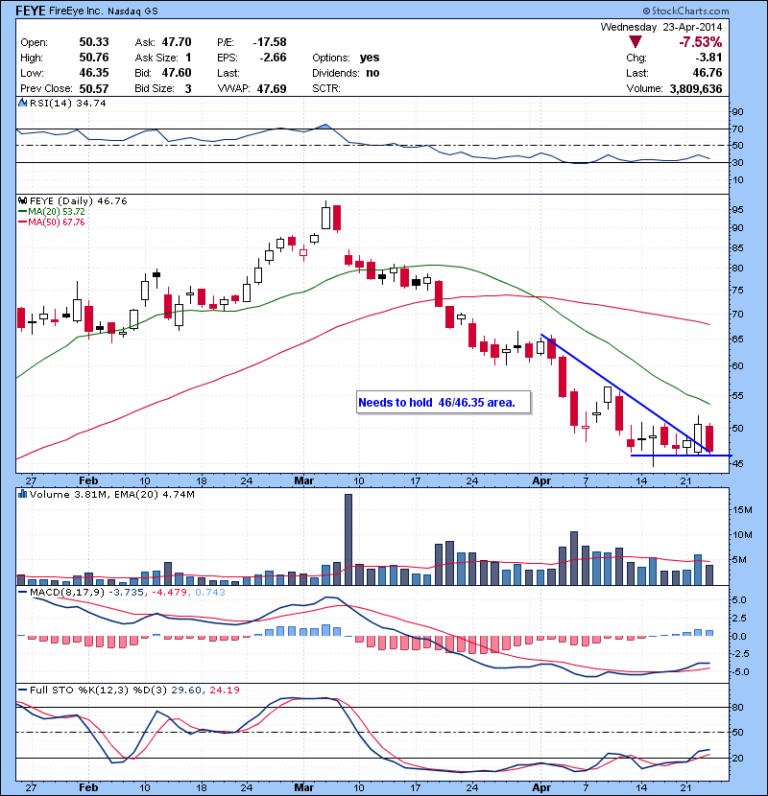768x796 pixels.
Task: Click the Volume value 3,809,636
Action: click(696, 89)
